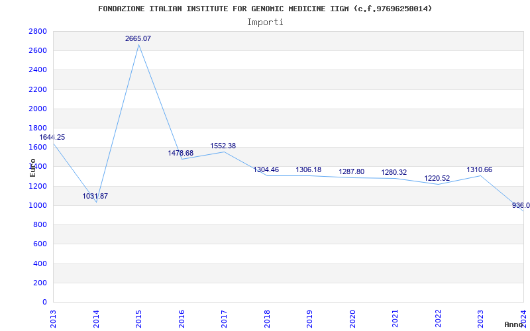Click the 600 y-axis tick label

(40, 244)
